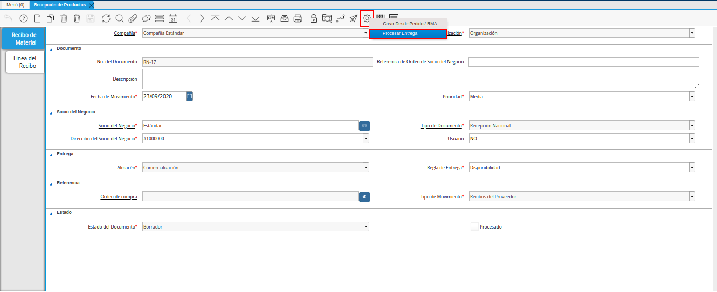Viewport: 717px width, 292px height.
Task: Choose Crear Desde Pedido / RMA
Action: click(409, 24)
